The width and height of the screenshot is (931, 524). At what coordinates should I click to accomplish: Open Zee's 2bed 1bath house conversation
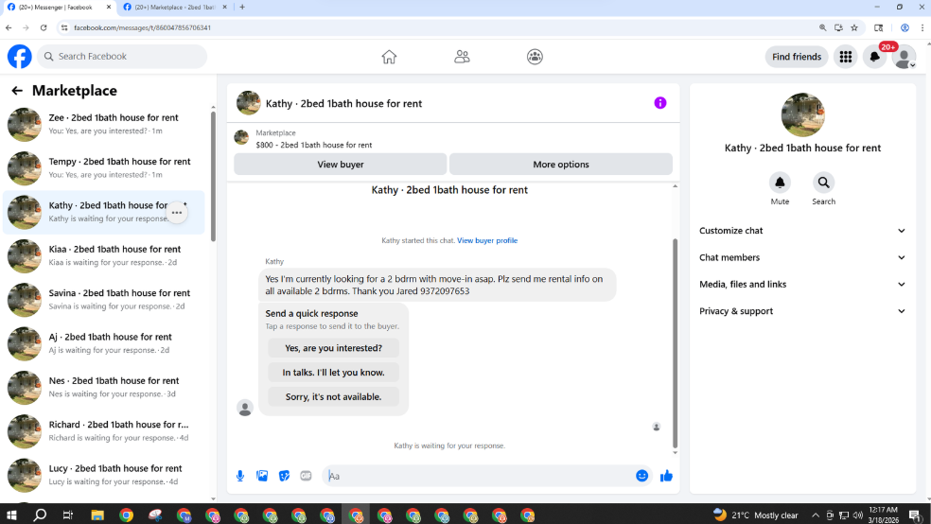104,124
